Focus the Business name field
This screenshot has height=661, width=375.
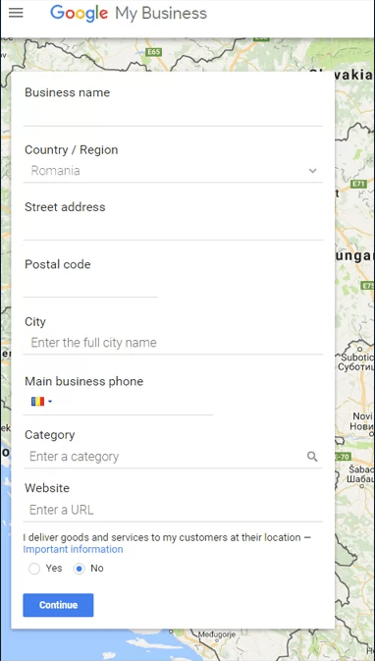pos(173,116)
